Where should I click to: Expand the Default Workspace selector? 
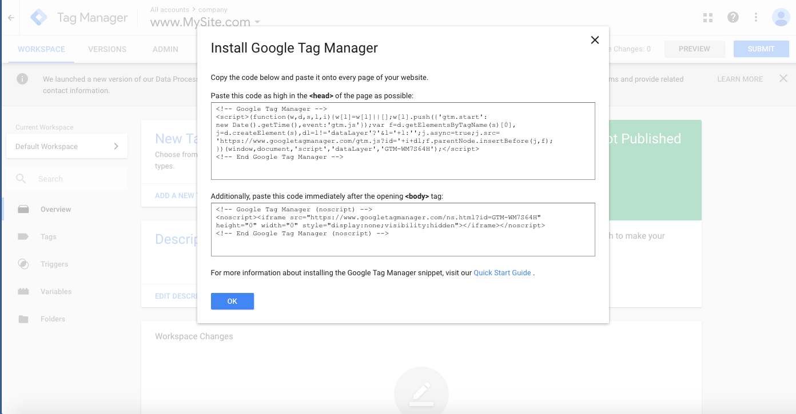[67, 146]
